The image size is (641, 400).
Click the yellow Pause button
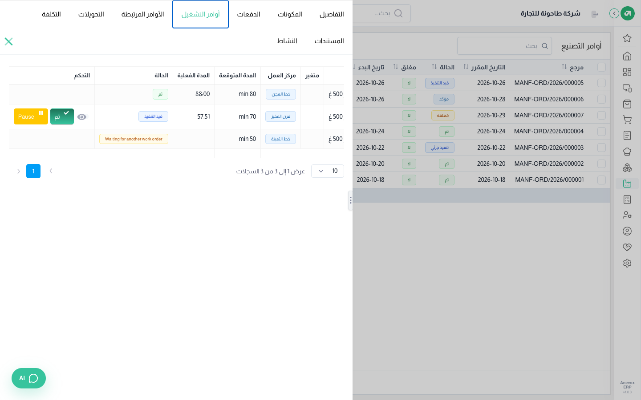pyautogui.click(x=31, y=116)
